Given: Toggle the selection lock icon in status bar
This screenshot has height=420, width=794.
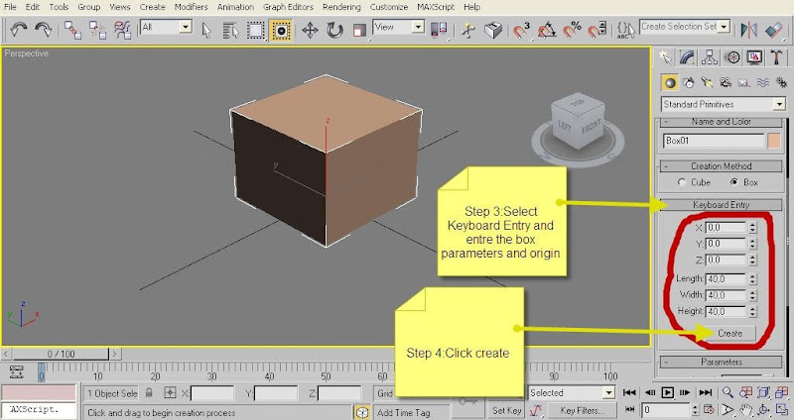Looking at the screenshot, I should click(149, 393).
